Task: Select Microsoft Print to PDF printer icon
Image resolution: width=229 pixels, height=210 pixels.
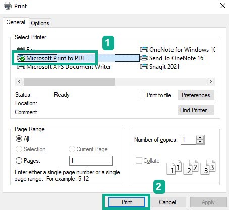Action: 21,58
